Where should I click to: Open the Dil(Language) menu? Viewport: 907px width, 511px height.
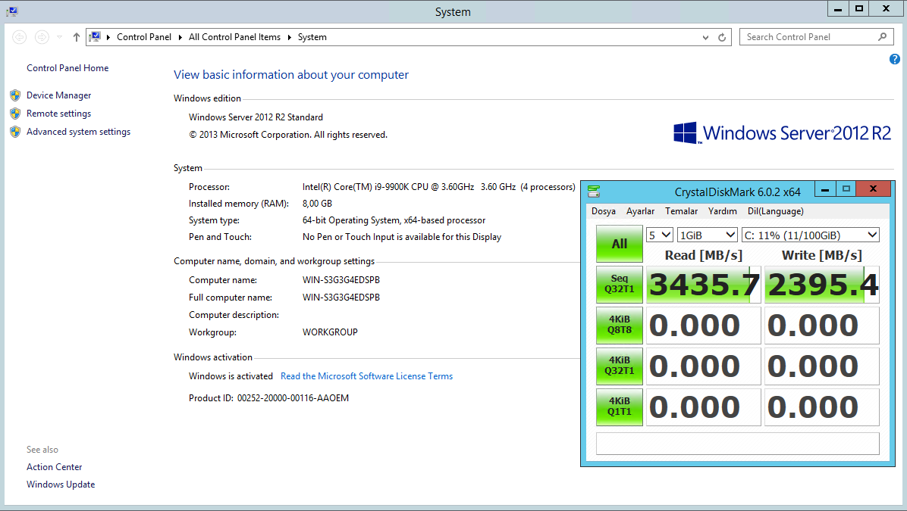click(x=776, y=211)
